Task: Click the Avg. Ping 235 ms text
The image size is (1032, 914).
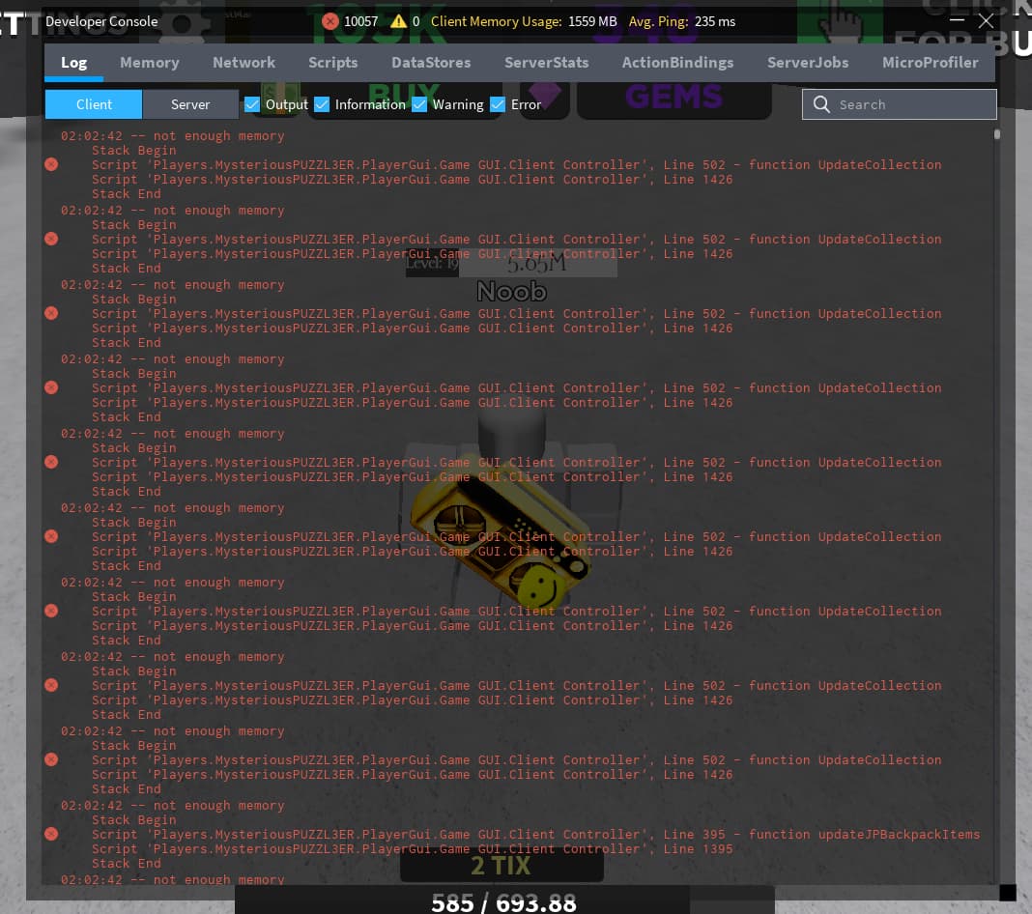Action: [x=682, y=21]
